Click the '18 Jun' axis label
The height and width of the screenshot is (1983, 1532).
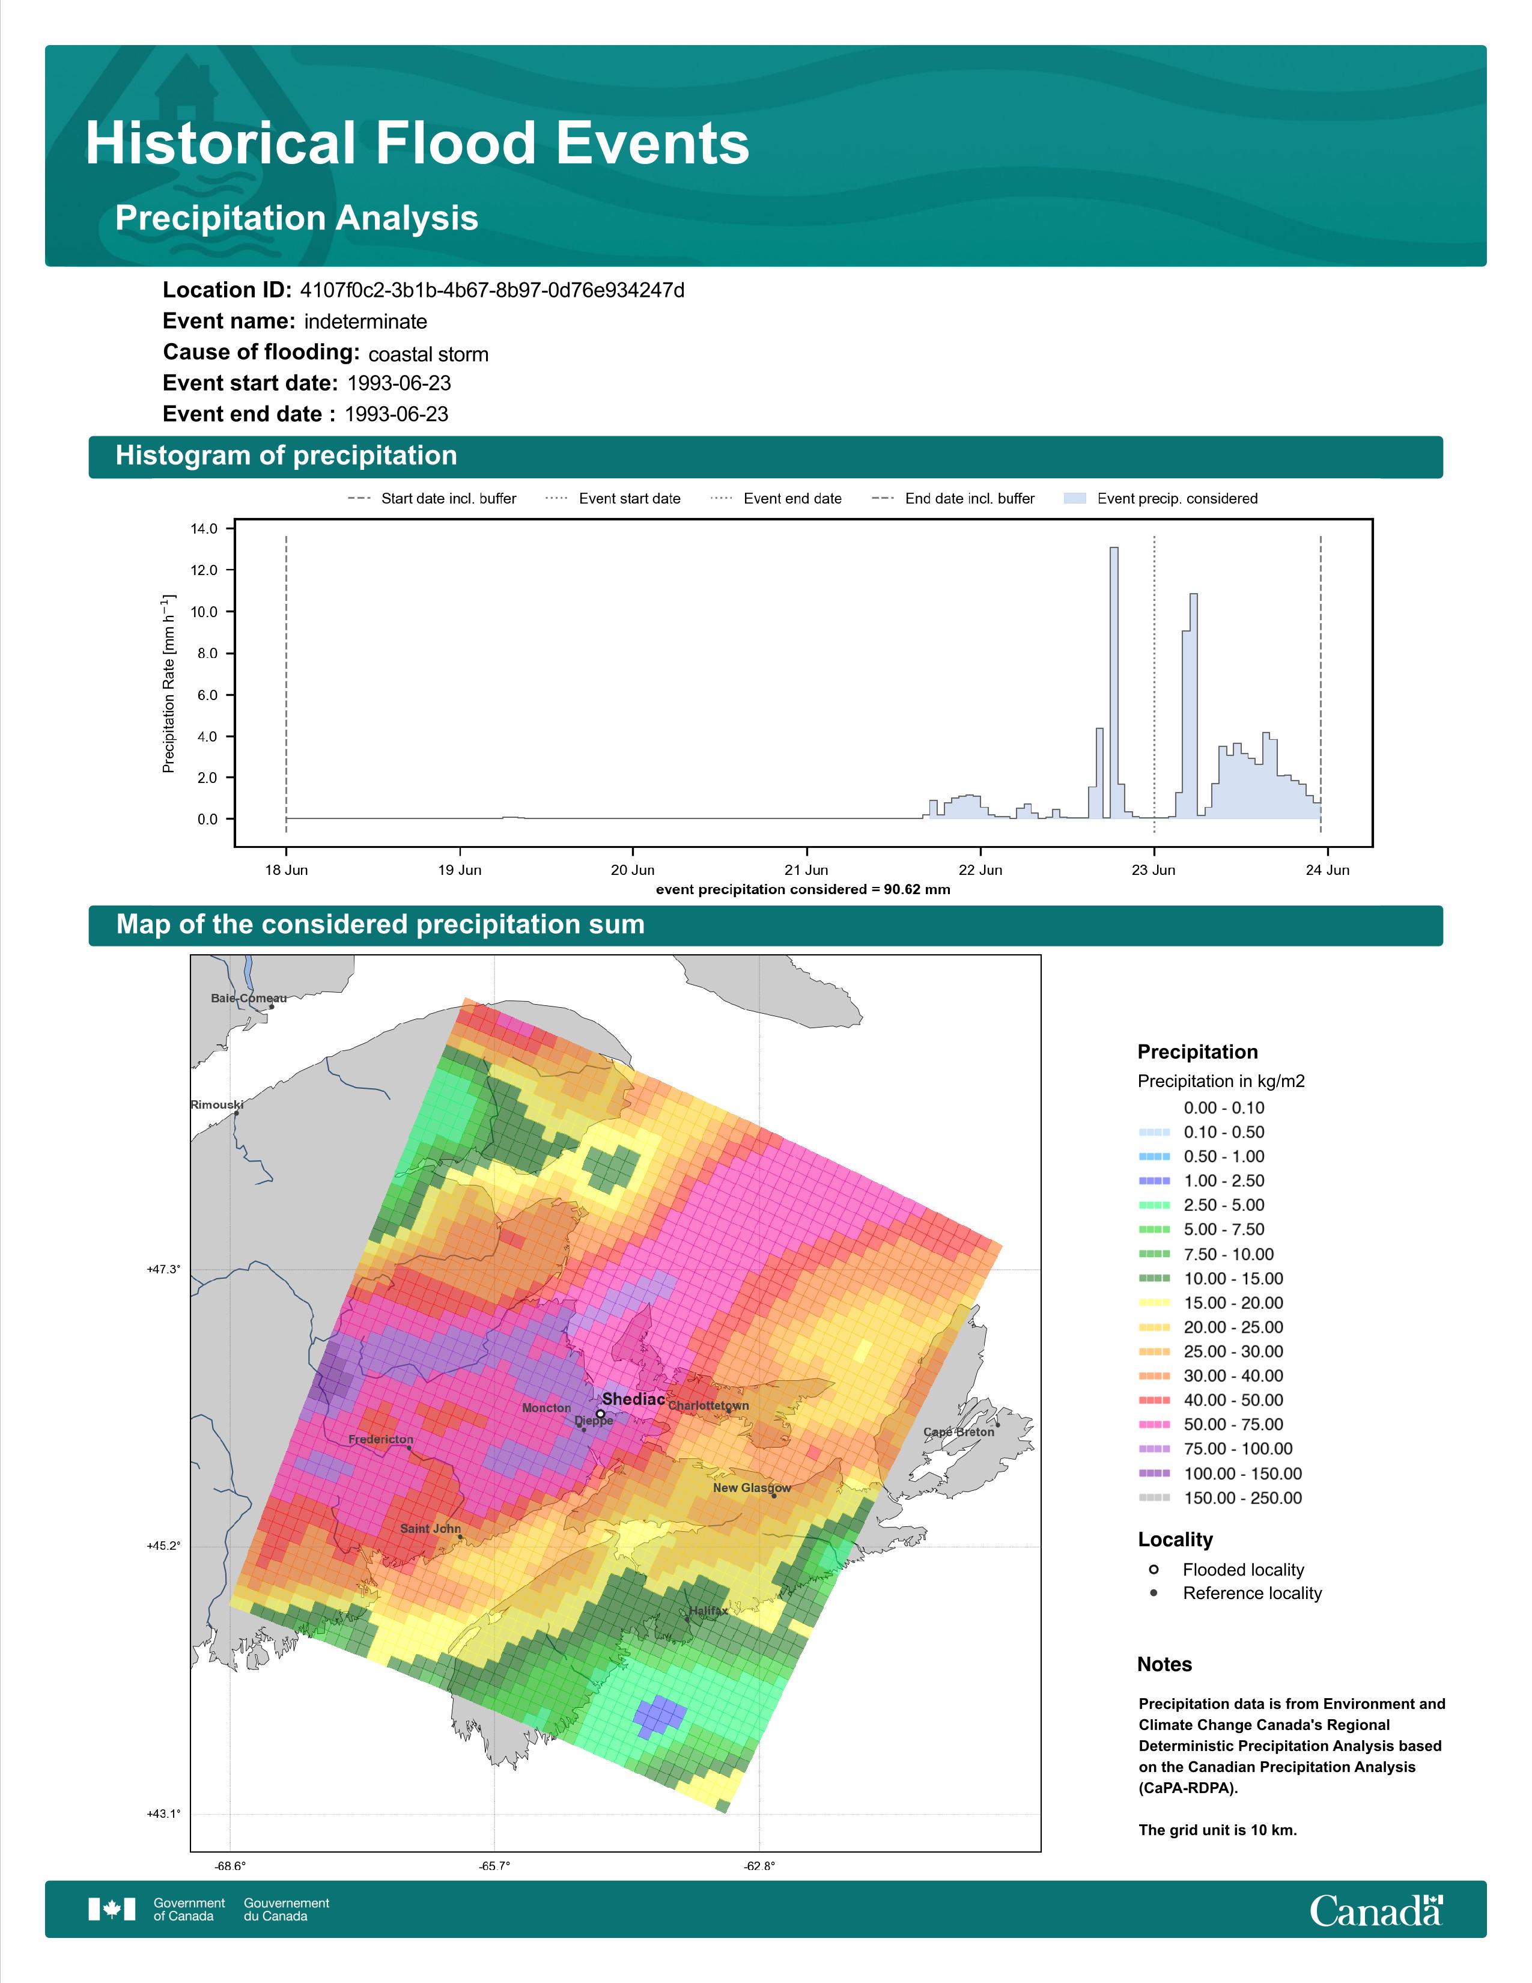click(286, 870)
